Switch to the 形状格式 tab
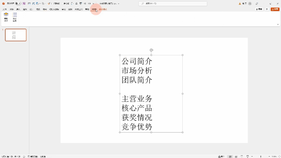 (x=103, y=9)
